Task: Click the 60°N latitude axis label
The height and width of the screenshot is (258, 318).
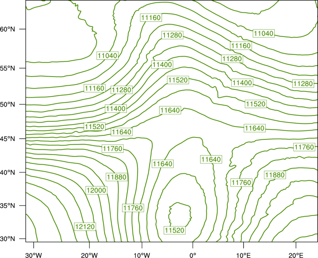Action: click(8, 29)
